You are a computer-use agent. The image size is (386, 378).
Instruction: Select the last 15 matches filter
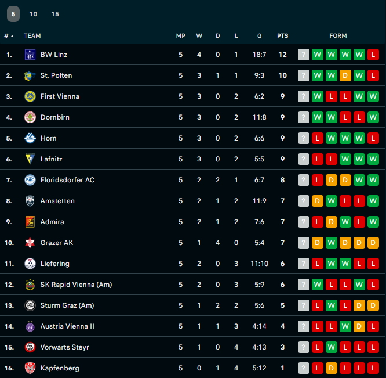(x=55, y=14)
